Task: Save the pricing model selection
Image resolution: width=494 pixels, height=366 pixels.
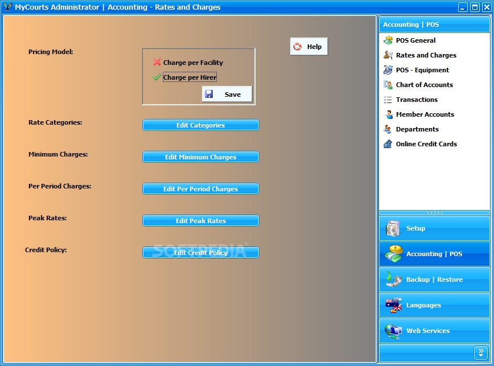Action: point(227,94)
